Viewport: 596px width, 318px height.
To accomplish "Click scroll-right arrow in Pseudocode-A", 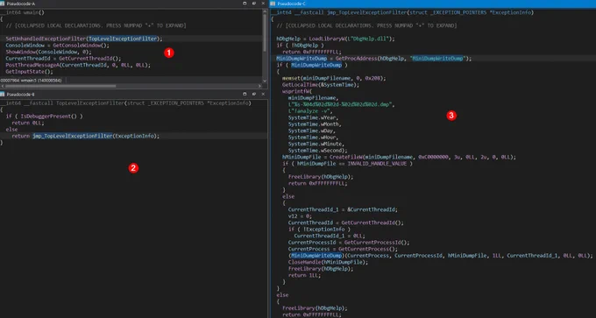I will [x=260, y=86].
